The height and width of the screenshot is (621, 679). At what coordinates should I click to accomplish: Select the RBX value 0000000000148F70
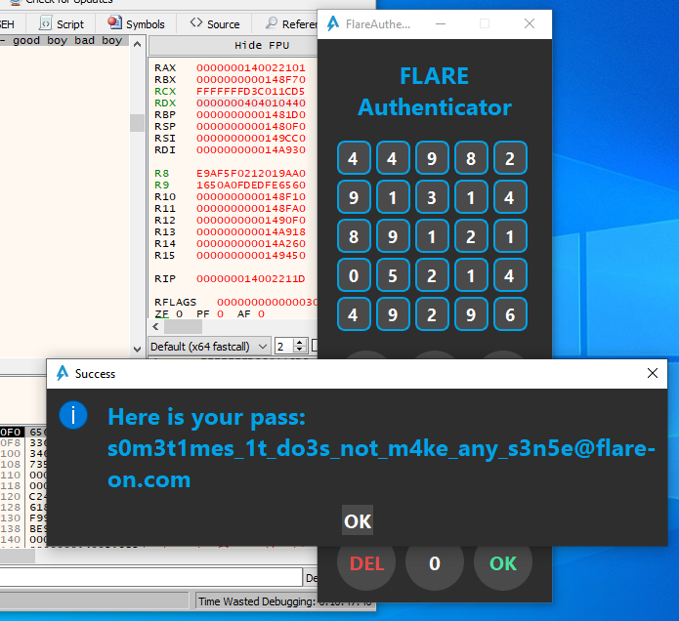pos(251,80)
